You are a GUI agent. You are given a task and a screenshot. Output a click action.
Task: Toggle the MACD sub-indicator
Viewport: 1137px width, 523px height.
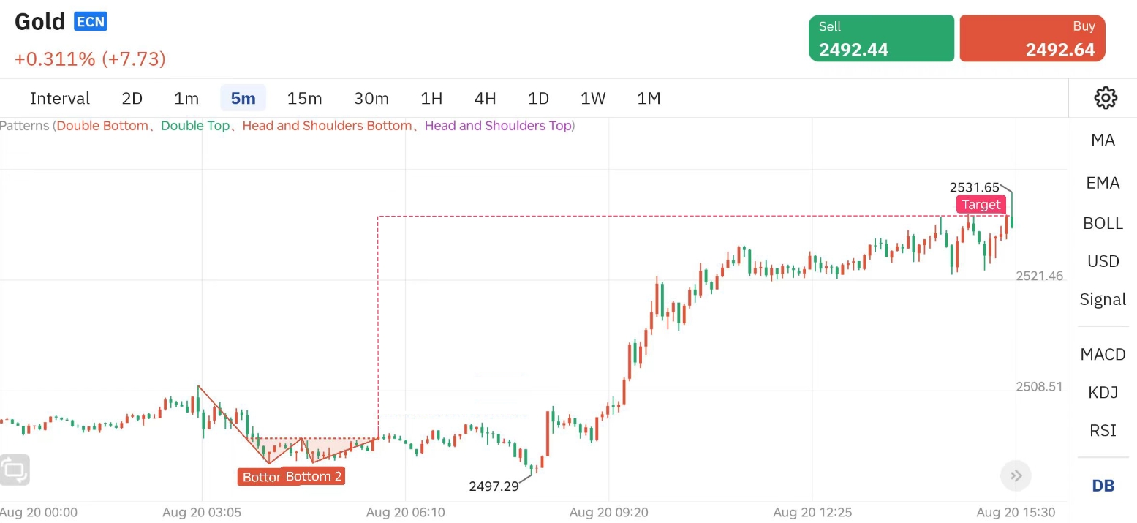(x=1103, y=355)
